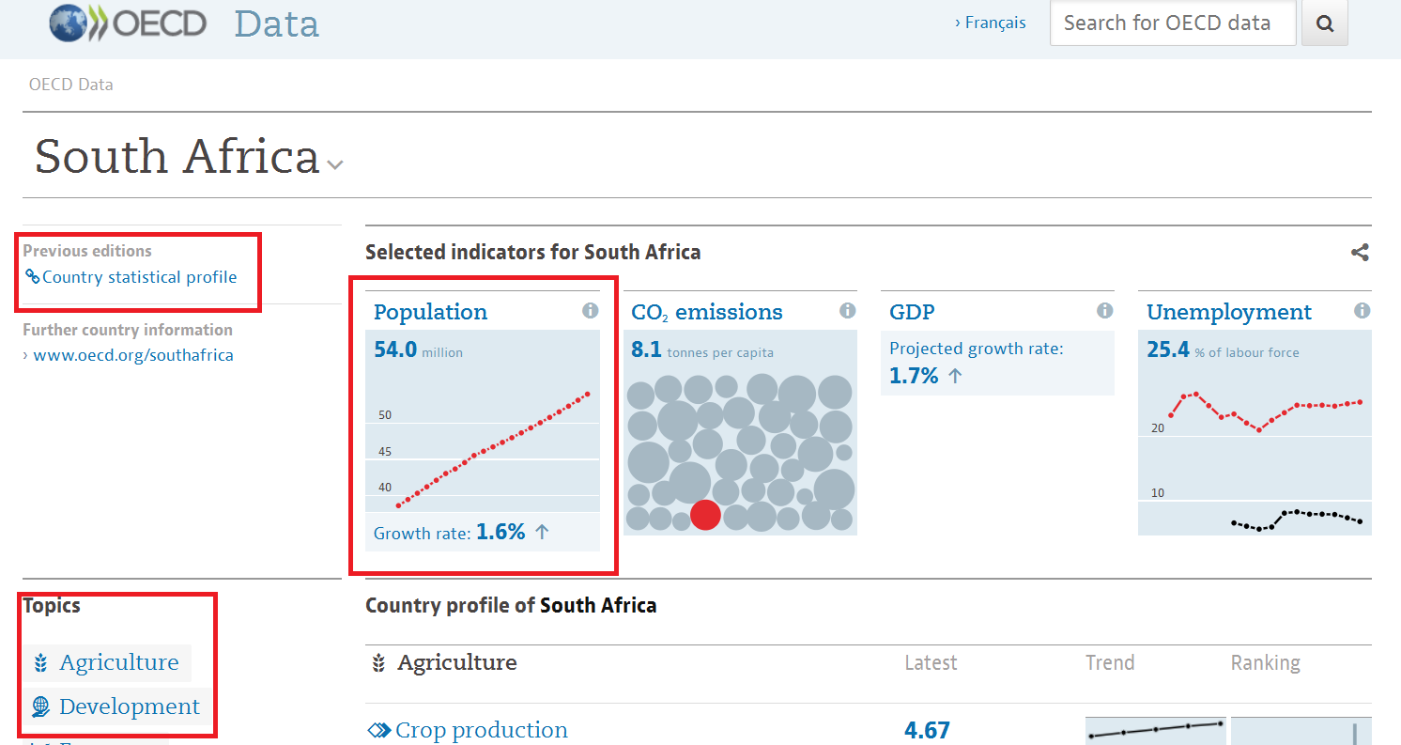Open the Crop production indicator link
The image size is (1401, 745).
[482, 730]
